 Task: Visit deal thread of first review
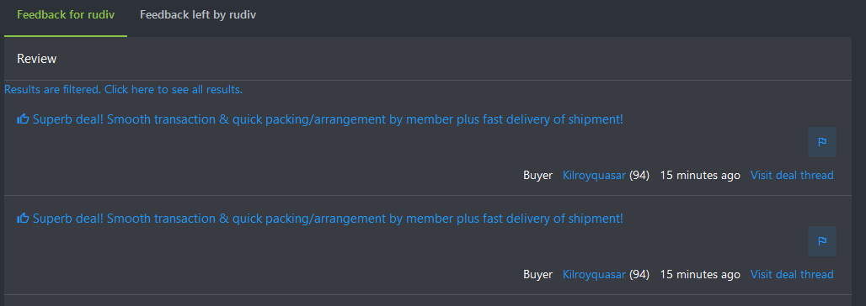pyautogui.click(x=792, y=176)
